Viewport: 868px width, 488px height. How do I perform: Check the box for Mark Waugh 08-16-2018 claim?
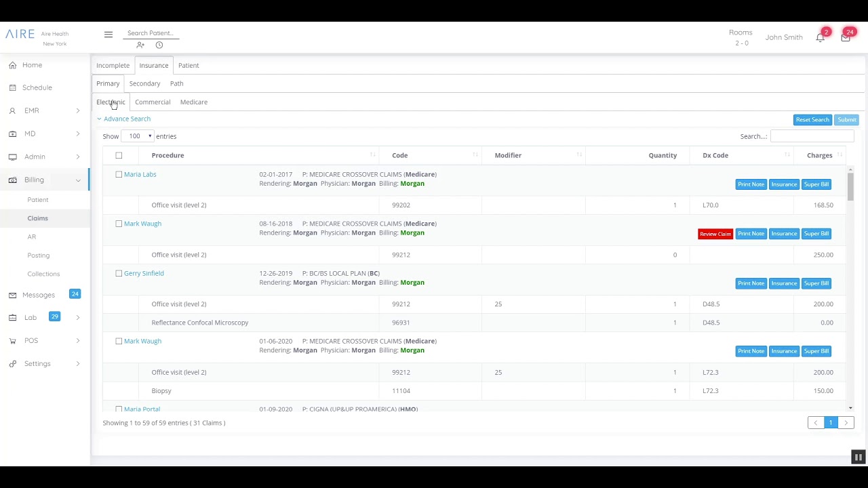[119, 224]
